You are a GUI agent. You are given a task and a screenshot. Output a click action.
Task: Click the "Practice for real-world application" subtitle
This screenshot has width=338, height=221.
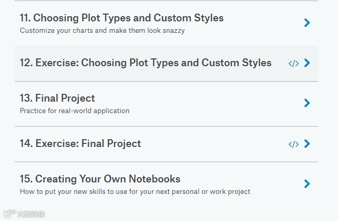pos(75,110)
